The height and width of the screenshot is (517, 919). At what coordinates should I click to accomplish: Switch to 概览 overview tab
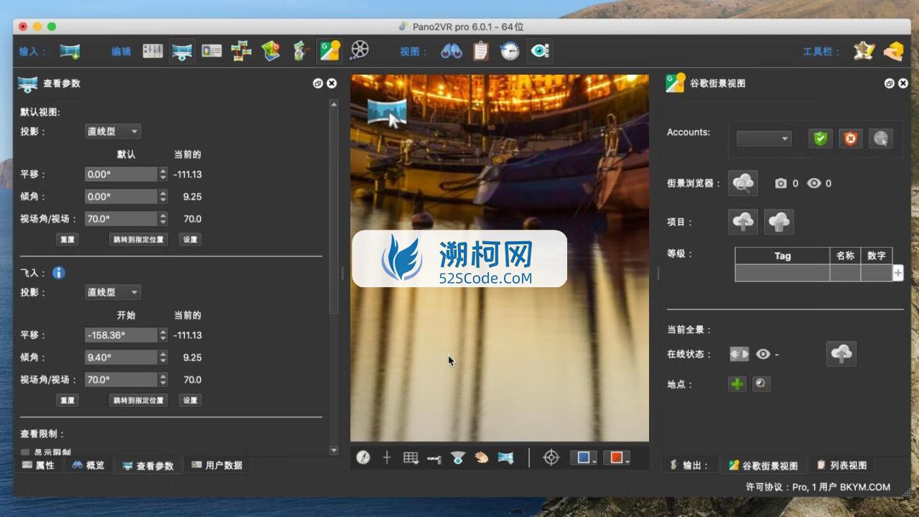pos(88,465)
